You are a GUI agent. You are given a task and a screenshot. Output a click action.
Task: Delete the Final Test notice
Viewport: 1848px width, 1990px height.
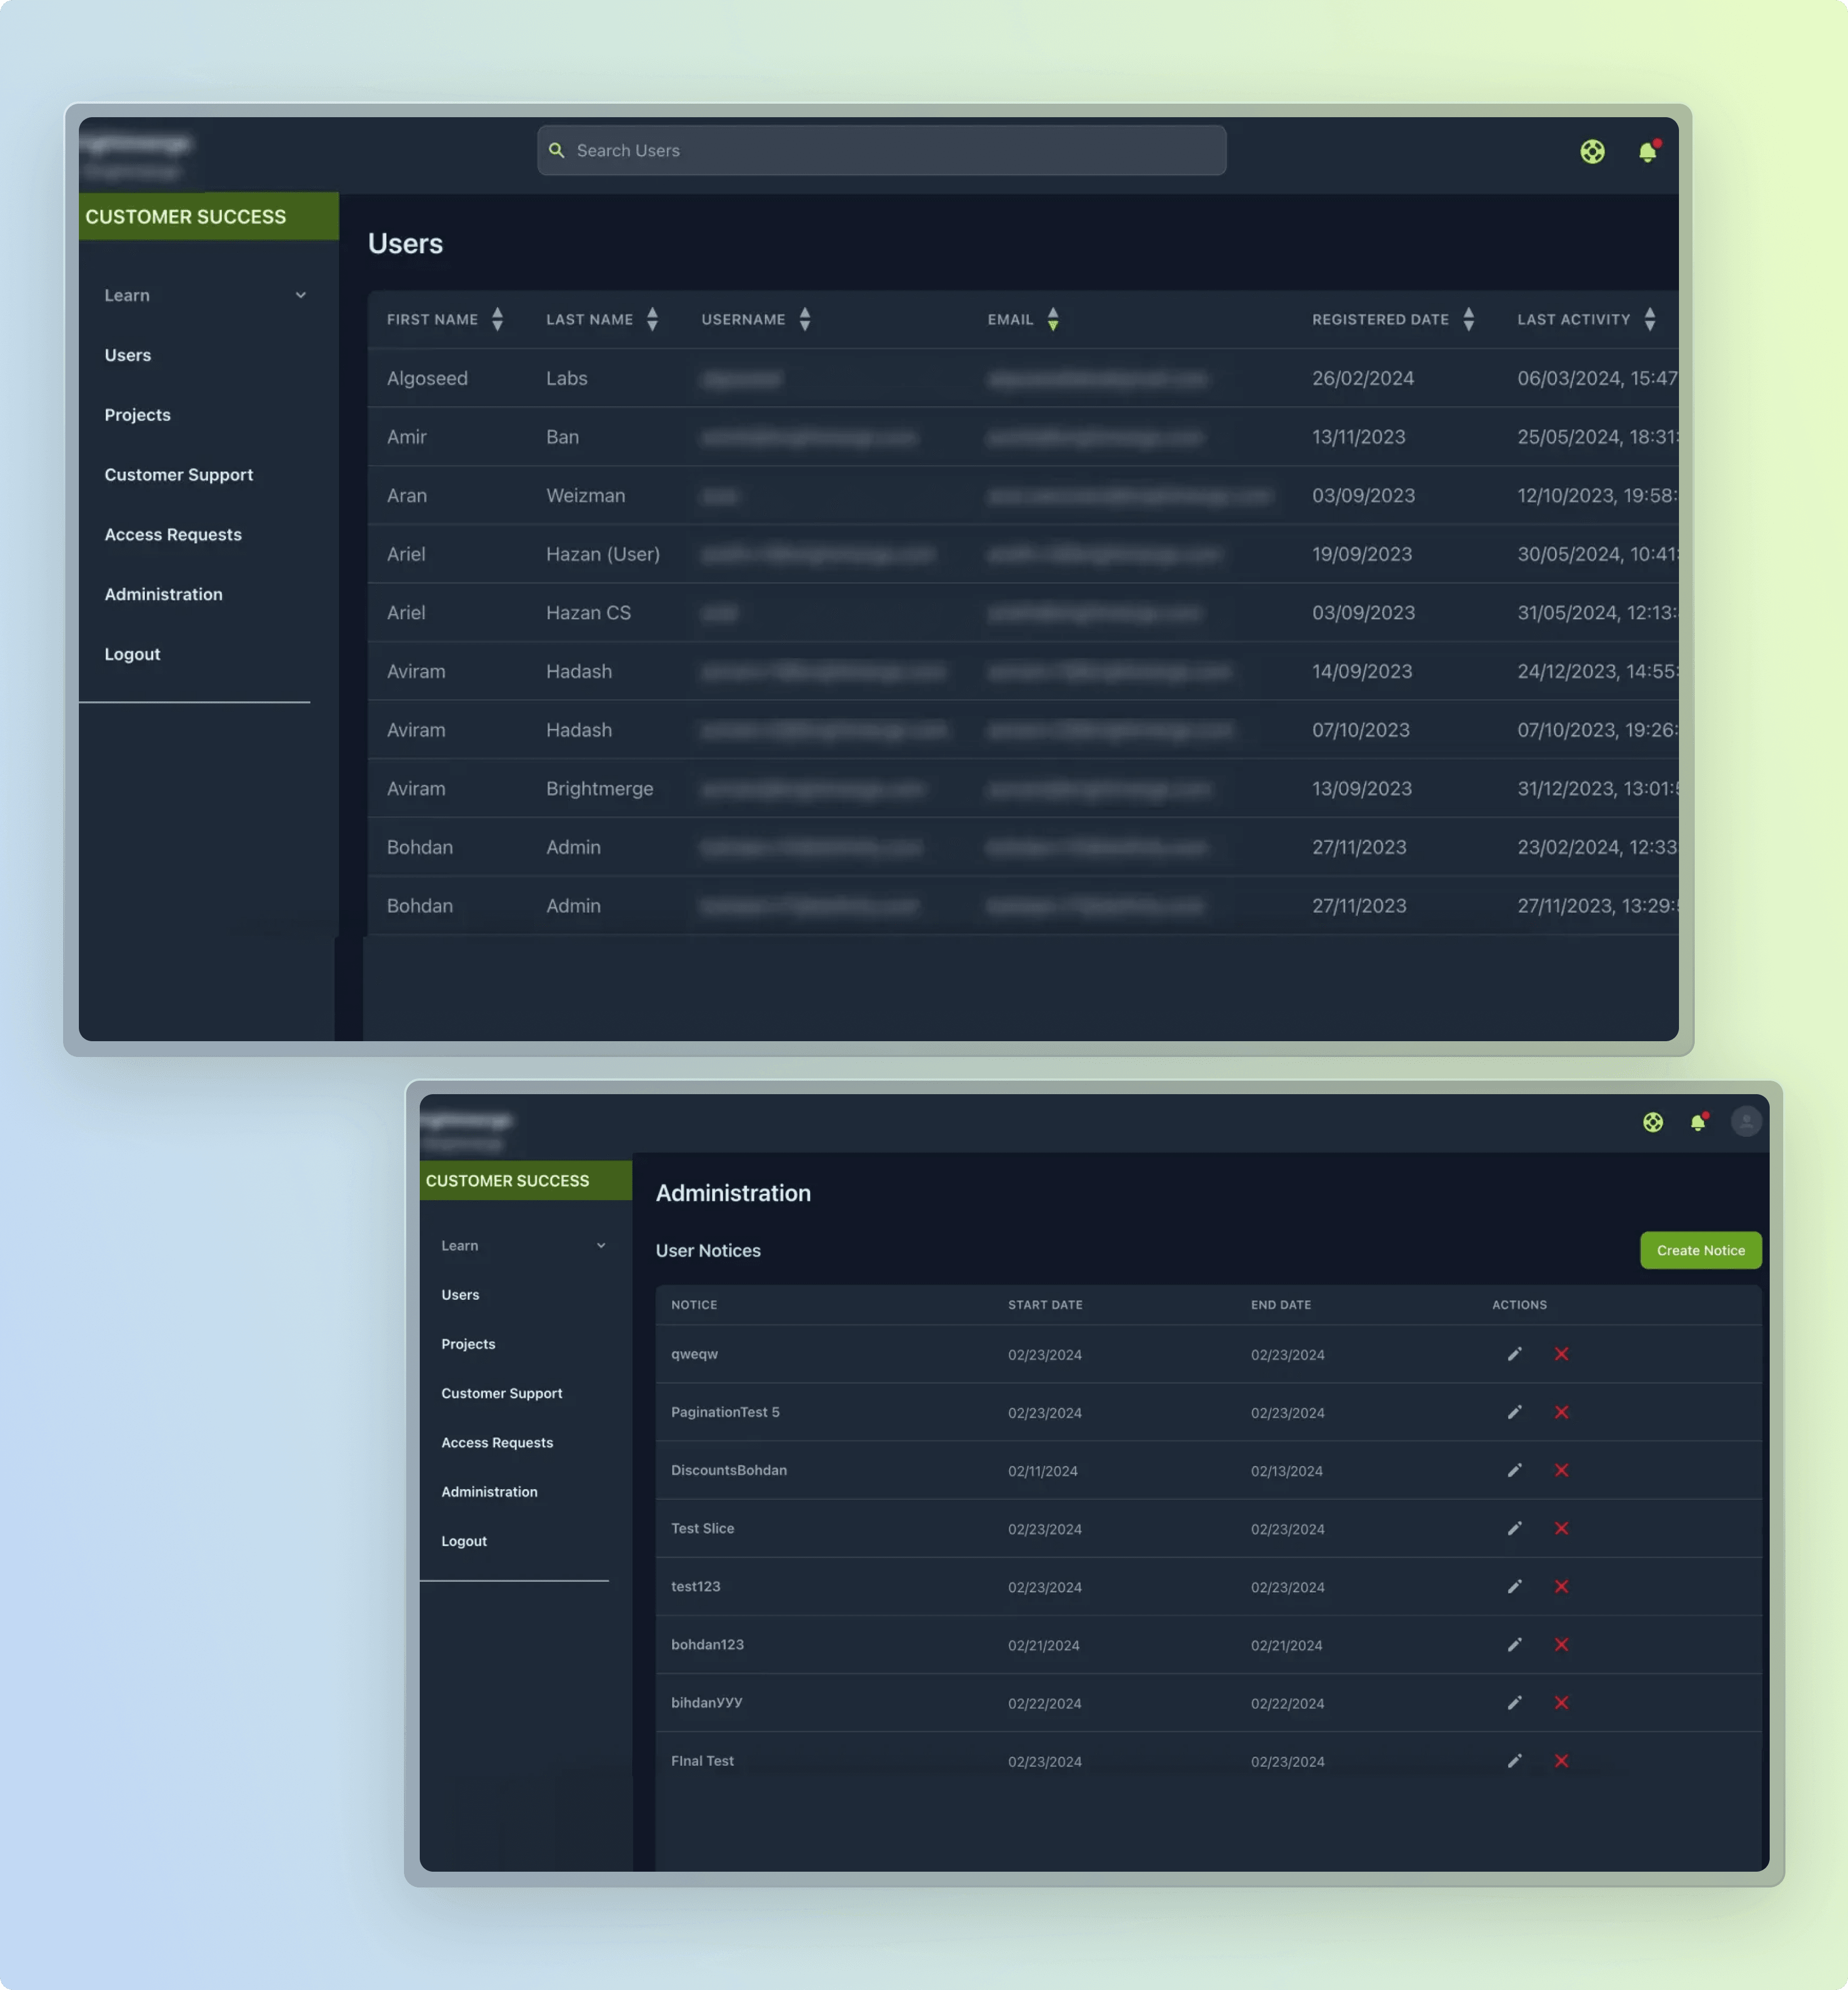coord(1561,1761)
